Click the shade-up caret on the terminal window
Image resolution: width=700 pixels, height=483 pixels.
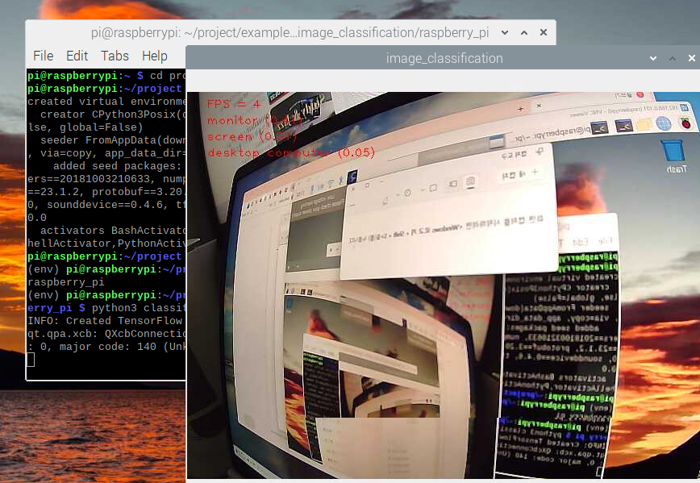523,32
